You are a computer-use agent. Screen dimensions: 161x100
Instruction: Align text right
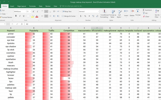point(50,16)
